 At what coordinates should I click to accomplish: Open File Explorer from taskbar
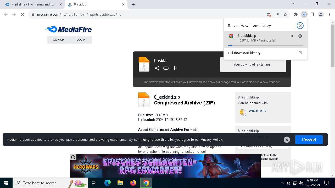pos(120,183)
